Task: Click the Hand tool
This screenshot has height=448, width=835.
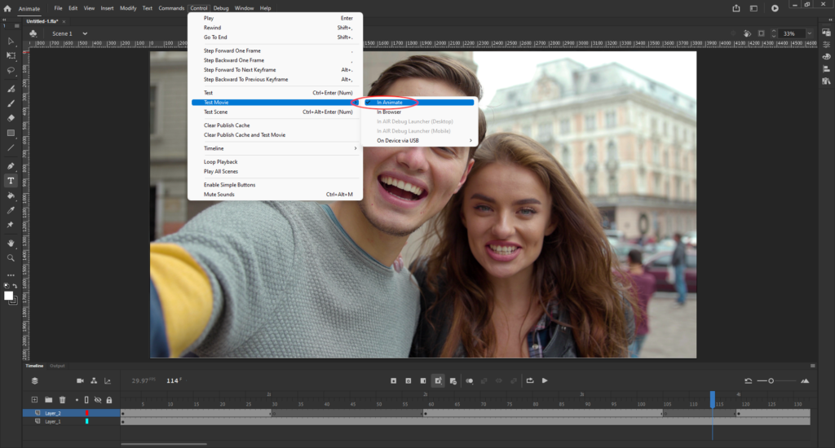Action: point(11,243)
